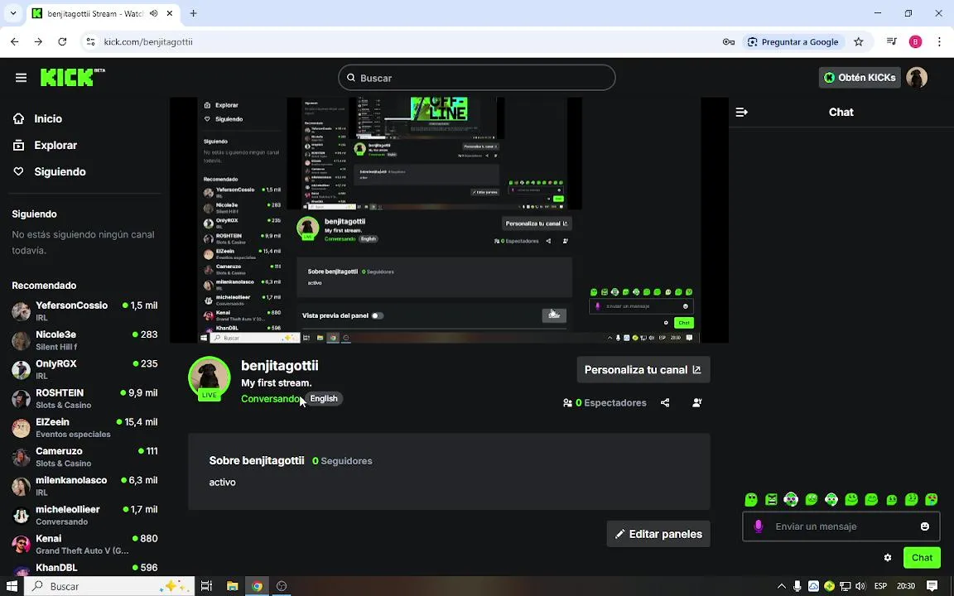Click Personaliza tu canal button
This screenshot has height=596, width=954.
(x=643, y=370)
